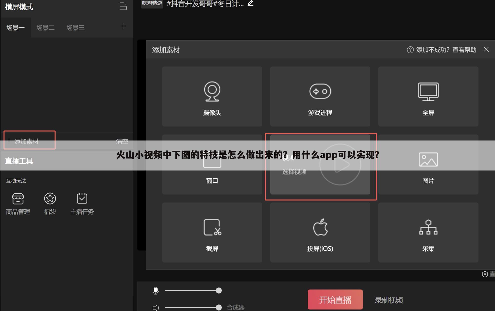This screenshot has width=495, height=311.
Task: Choose the 采集 capture device source
Action: coord(428,232)
